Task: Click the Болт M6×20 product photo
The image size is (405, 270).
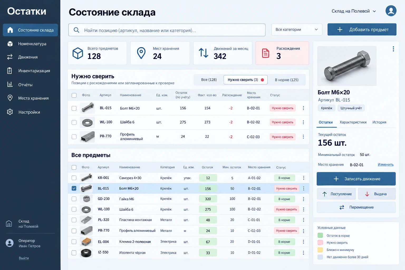Action: pyautogui.click(x=347, y=66)
